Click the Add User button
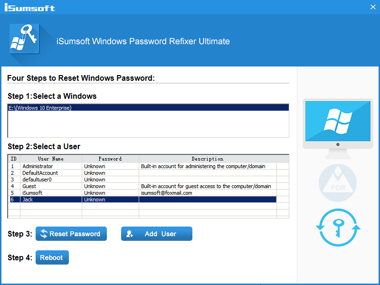Viewport: 380px width, 285px height. point(157,234)
